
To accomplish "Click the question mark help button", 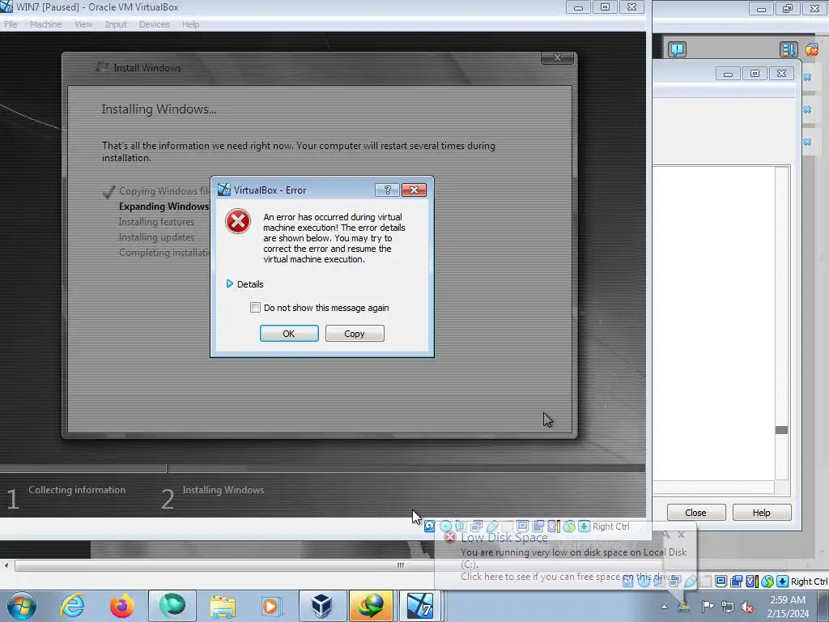I will point(387,190).
